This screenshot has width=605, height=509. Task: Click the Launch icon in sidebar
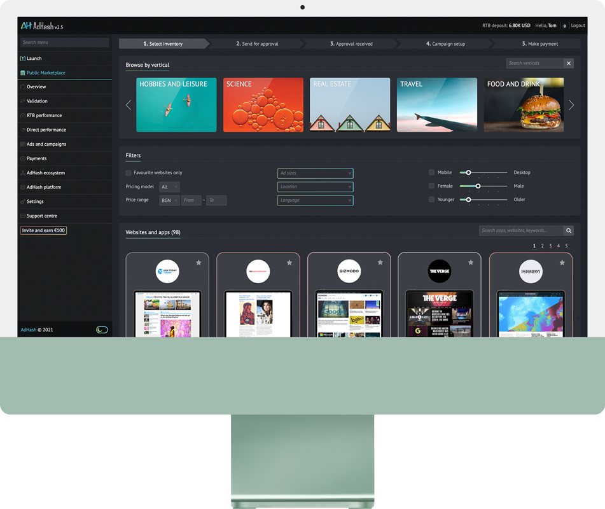[23, 59]
